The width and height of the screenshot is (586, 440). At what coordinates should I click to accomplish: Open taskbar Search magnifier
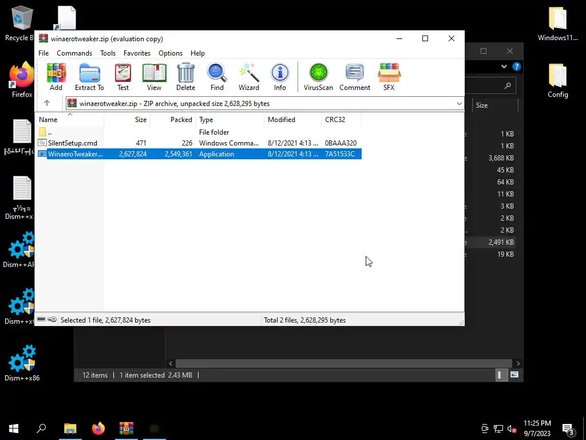point(41,429)
